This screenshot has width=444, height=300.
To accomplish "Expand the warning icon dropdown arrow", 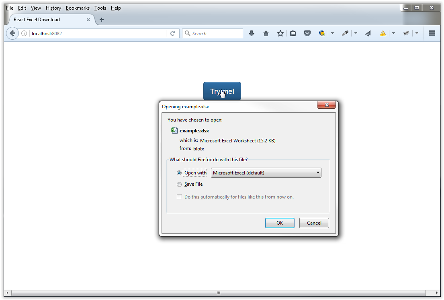I will click(394, 33).
